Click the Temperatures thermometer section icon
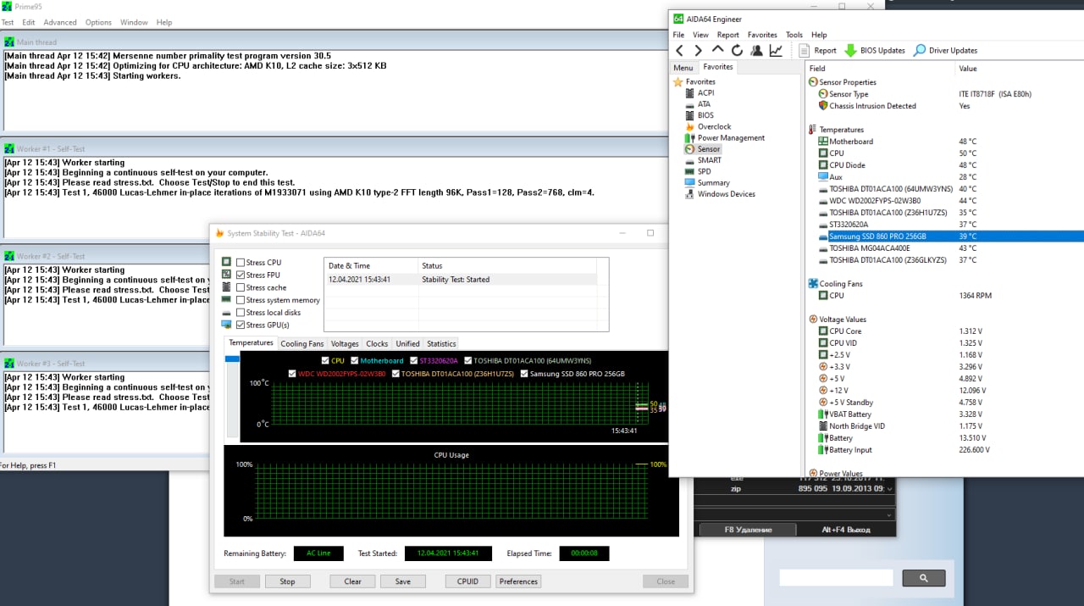 click(x=813, y=130)
